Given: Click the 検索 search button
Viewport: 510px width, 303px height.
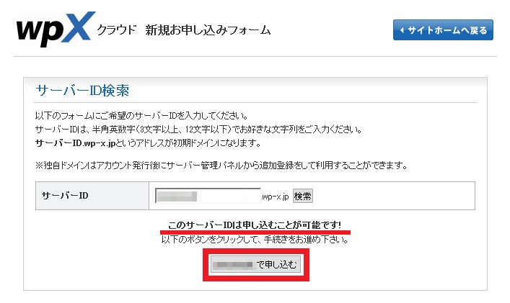Looking at the screenshot, I should pos(302,196).
